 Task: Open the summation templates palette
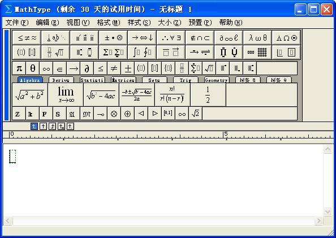point(113,52)
